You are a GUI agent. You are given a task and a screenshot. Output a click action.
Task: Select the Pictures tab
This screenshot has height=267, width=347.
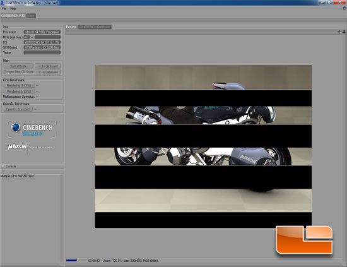tap(71, 27)
